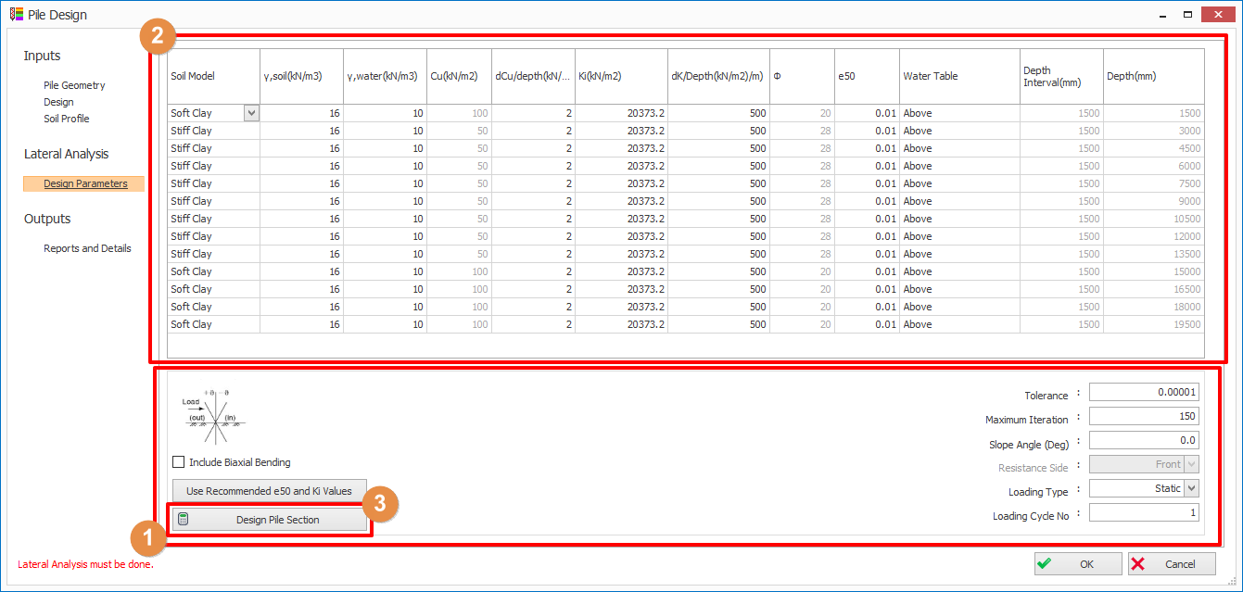Screen dimensions: 1243x592
Task: Open the Resistance Side dropdown
Action: coord(1191,464)
